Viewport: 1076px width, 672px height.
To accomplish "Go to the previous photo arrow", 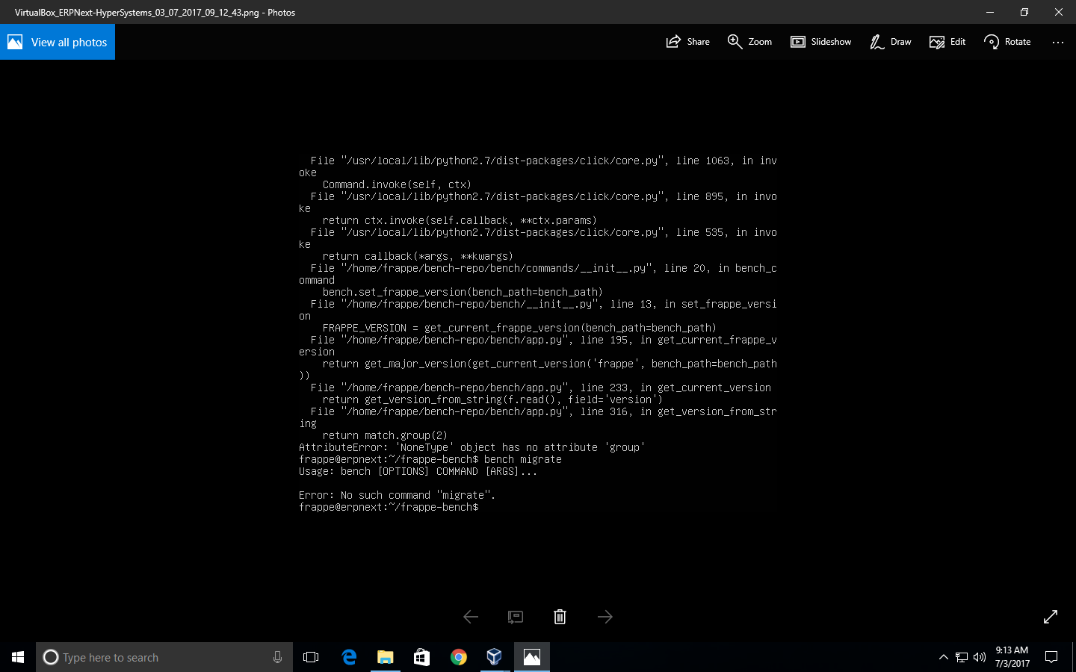I will click(471, 617).
